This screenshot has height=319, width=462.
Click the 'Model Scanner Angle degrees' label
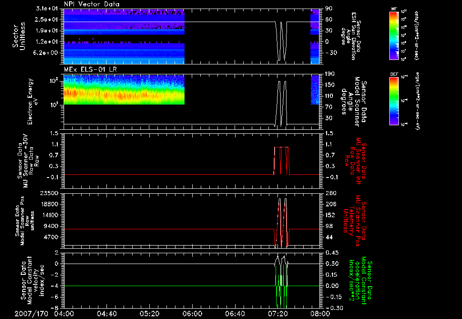coord(354,101)
